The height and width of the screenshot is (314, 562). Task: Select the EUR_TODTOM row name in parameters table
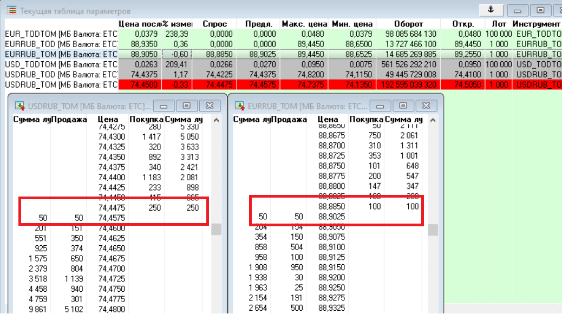[61, 34]
